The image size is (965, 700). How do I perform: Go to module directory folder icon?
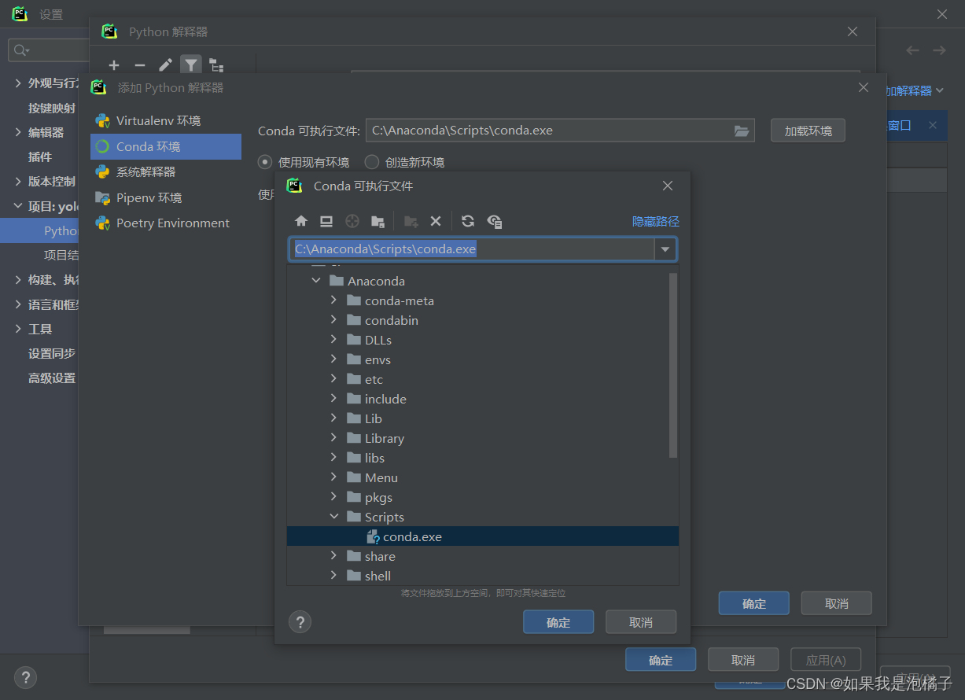(x=378, y=222)
